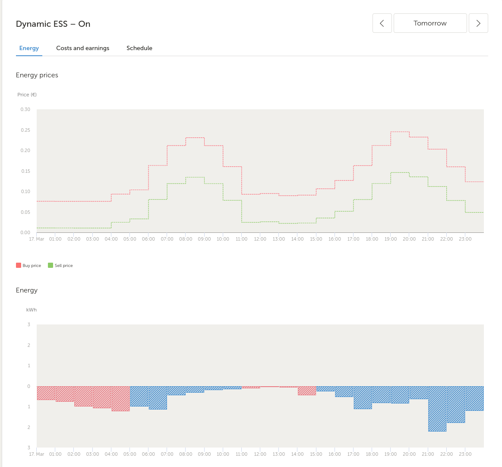This screenshot has height=467, width=502.
Task: Go to next day with right arrow
Action: click(478, 23)
